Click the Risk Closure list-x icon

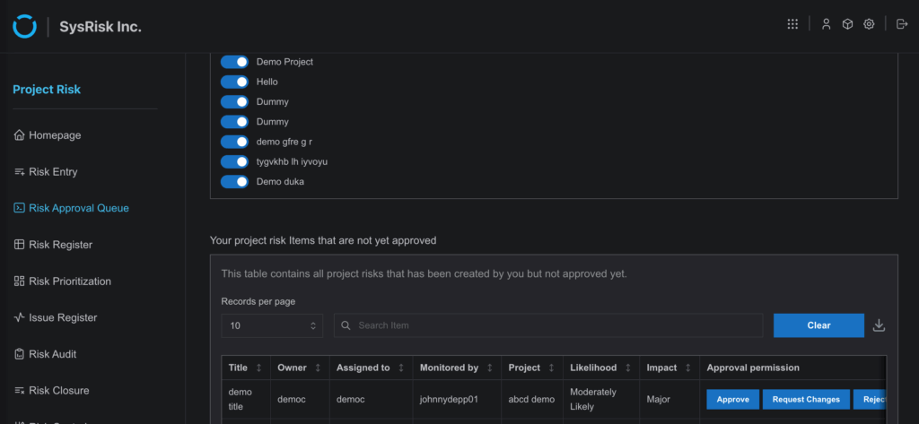coord(20,391)
